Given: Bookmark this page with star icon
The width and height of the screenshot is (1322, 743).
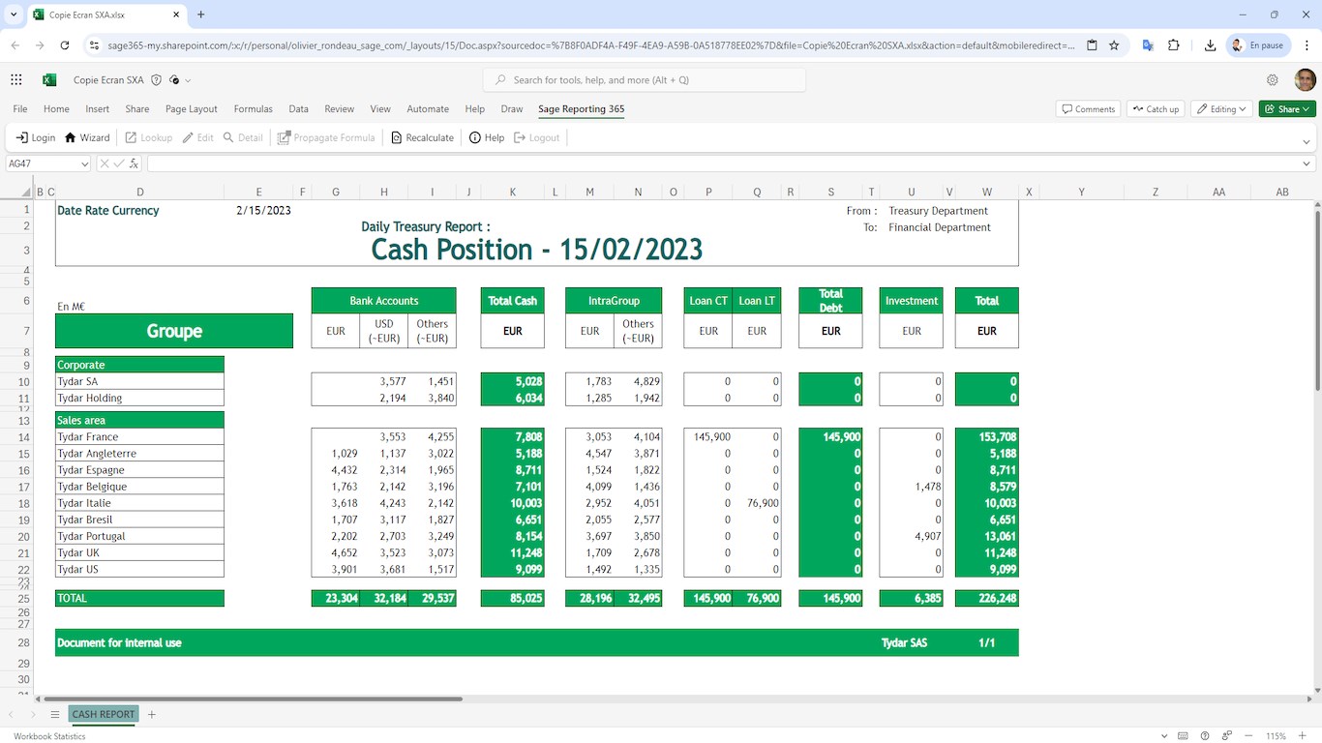Looking at the screenshot, I should point(1114,45).
